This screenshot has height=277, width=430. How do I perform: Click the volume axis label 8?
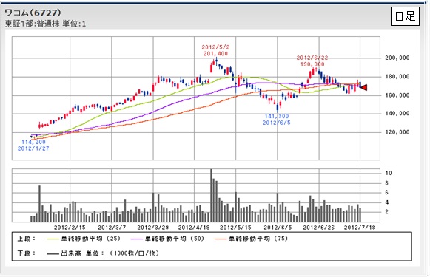386,183
